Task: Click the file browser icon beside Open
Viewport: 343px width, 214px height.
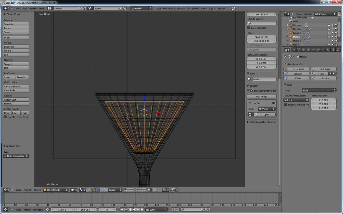Action: tap(256, 115)
